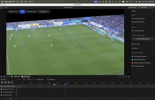Open the View menu
155x100 pixels.
[x=26, y=2]
